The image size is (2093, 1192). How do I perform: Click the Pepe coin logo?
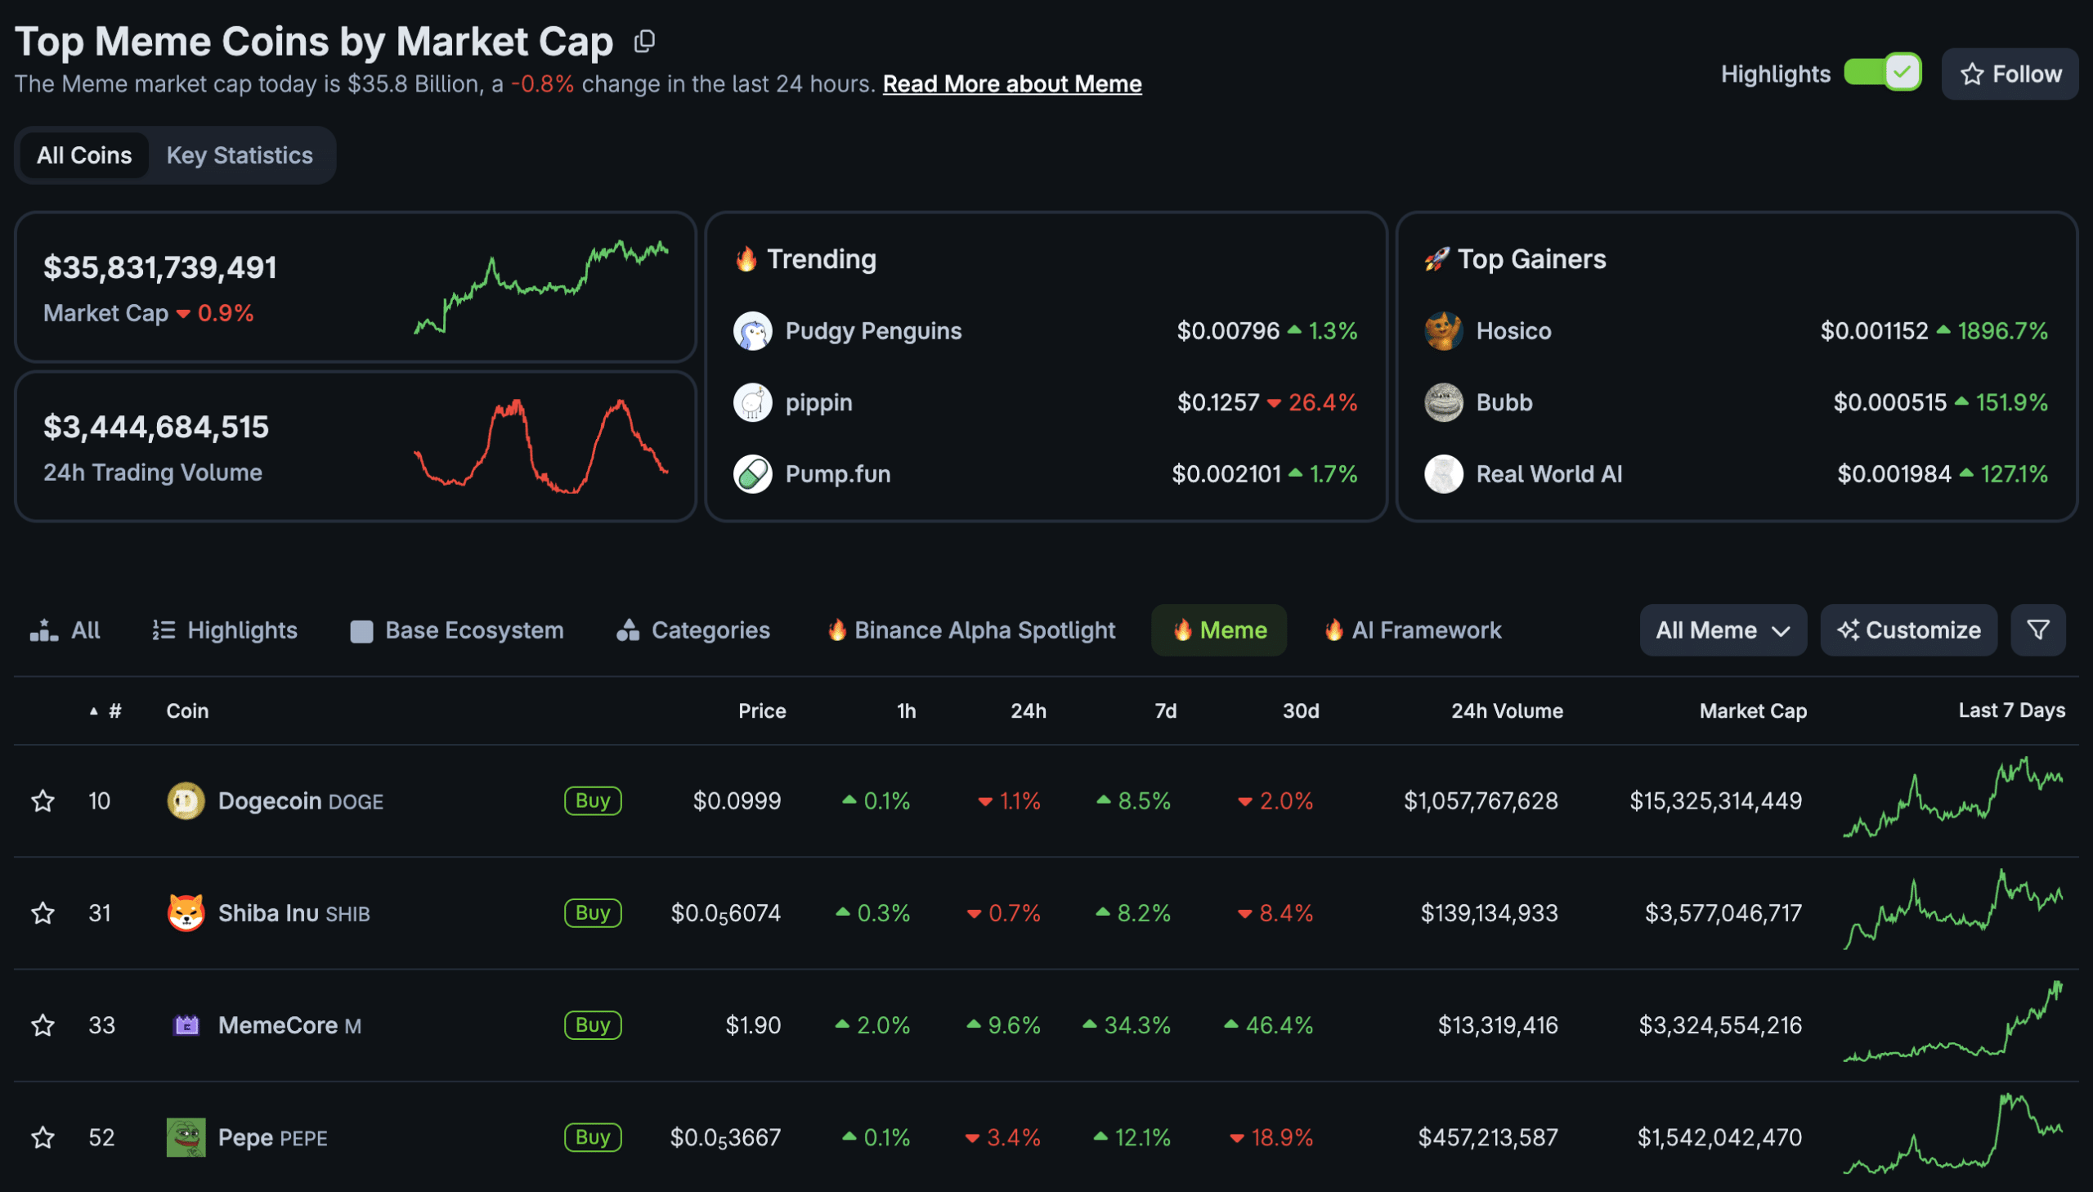(186, 1136)
